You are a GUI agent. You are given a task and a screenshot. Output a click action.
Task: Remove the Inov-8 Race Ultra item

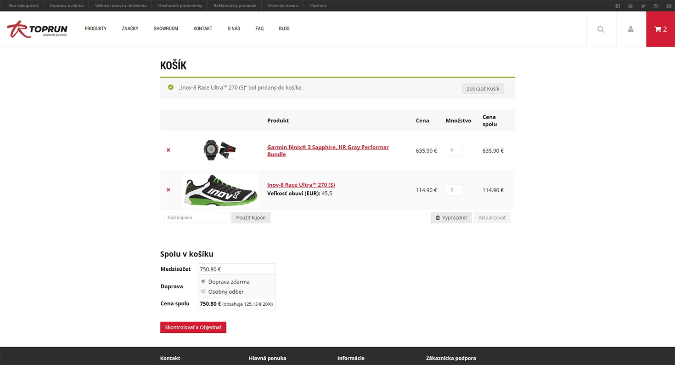point(169,190)
